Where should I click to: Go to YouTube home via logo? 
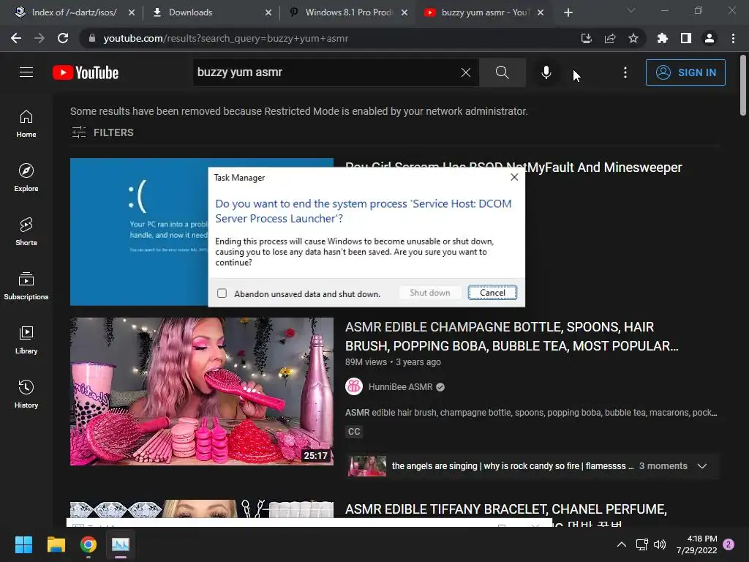pyautogui.click(x=86, y=72)
